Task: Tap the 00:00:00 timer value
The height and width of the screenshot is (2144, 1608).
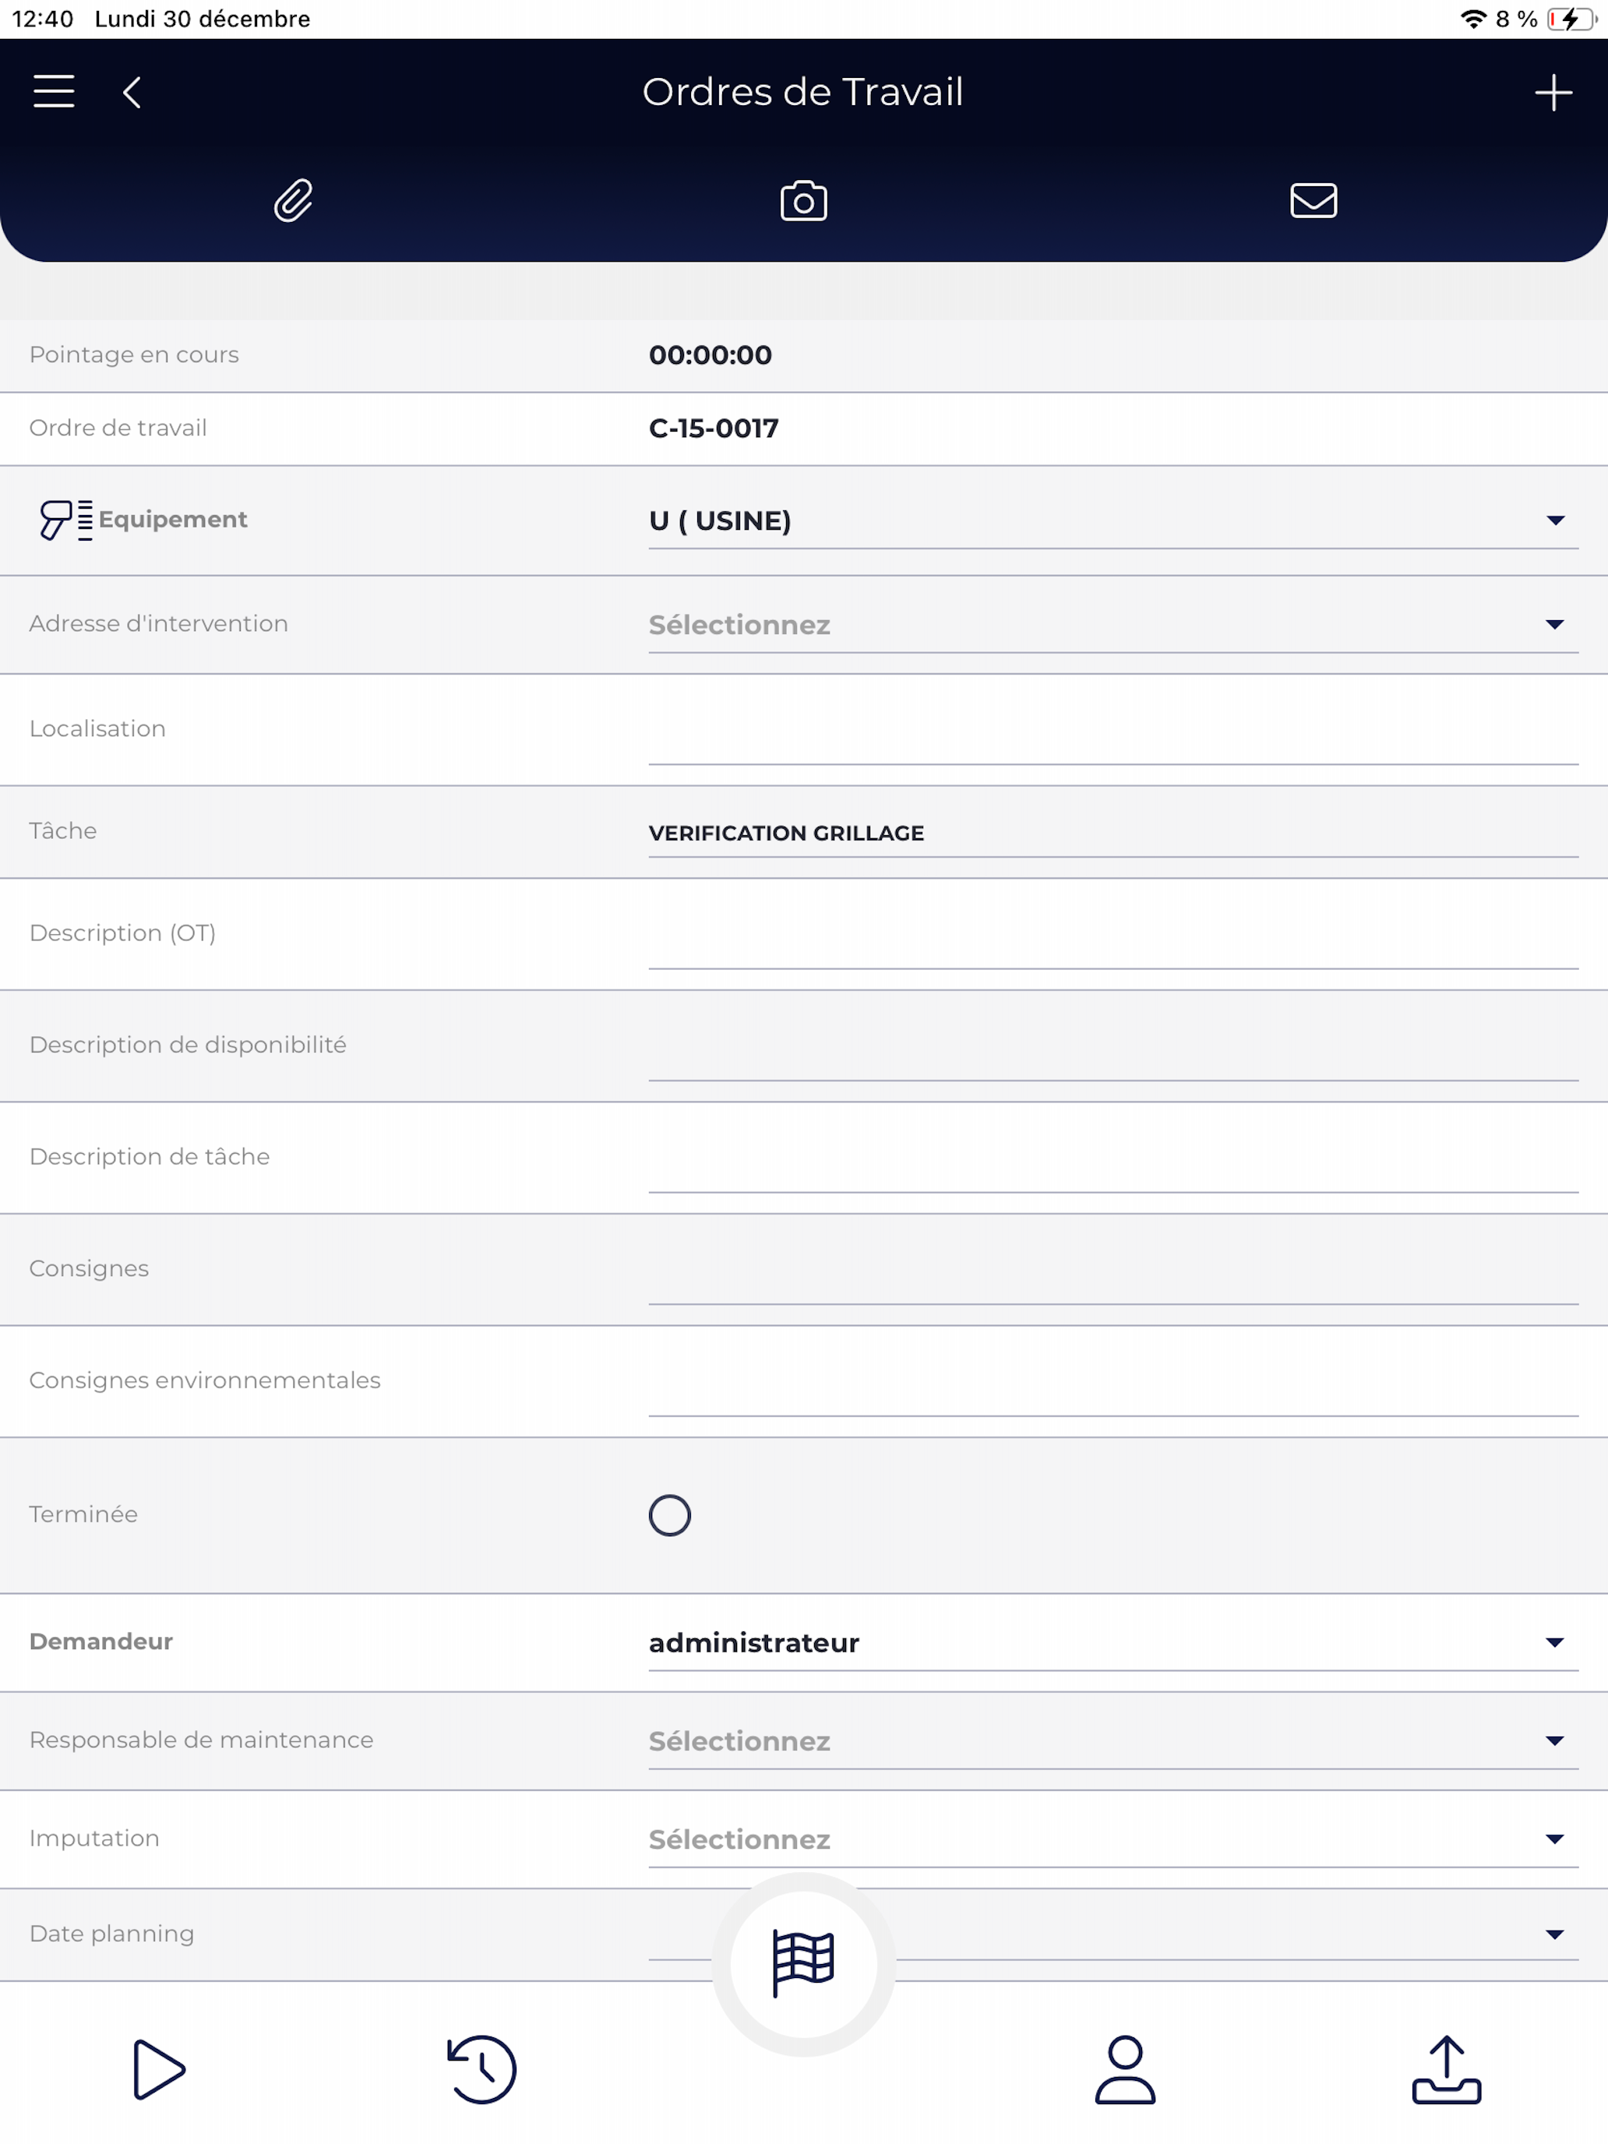Action: click(711, 354)
